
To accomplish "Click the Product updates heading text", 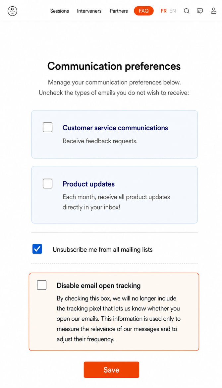I will [88, 184].
